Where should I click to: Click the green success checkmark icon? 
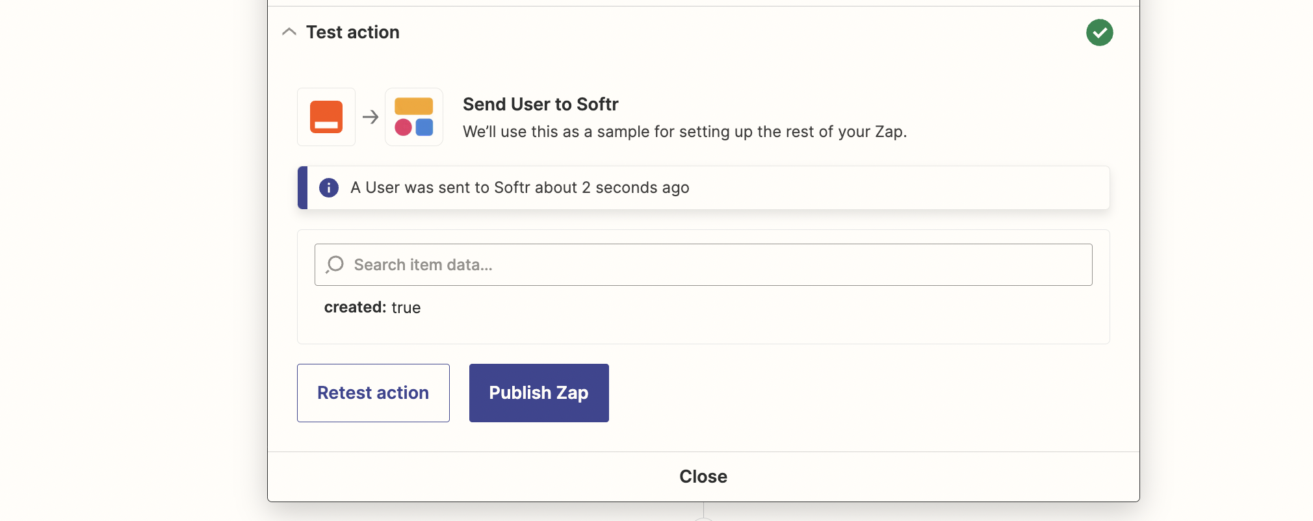click(1099, 32)
